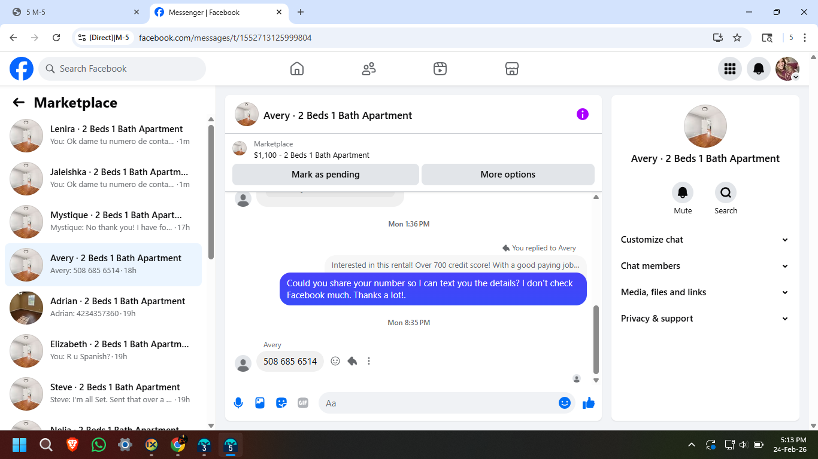Open the Marketplace storefront icon
This screenshot has width=818, height=459.
pos(512,69)
